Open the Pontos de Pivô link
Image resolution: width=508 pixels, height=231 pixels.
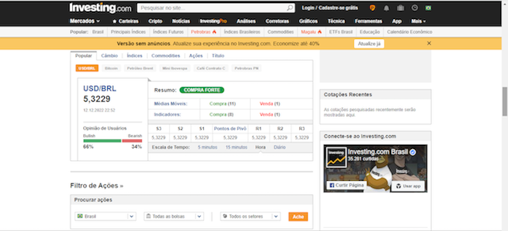pos(231,128)
